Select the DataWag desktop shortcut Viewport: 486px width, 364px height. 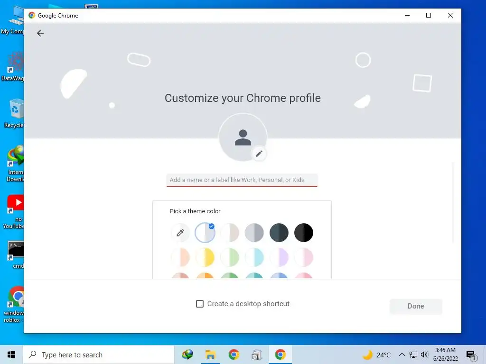(12, 66)
